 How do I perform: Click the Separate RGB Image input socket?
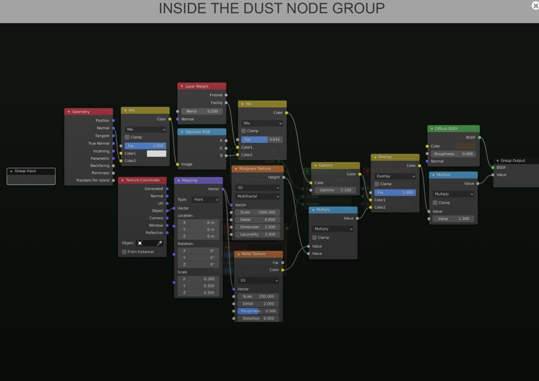tap(178, 164)
